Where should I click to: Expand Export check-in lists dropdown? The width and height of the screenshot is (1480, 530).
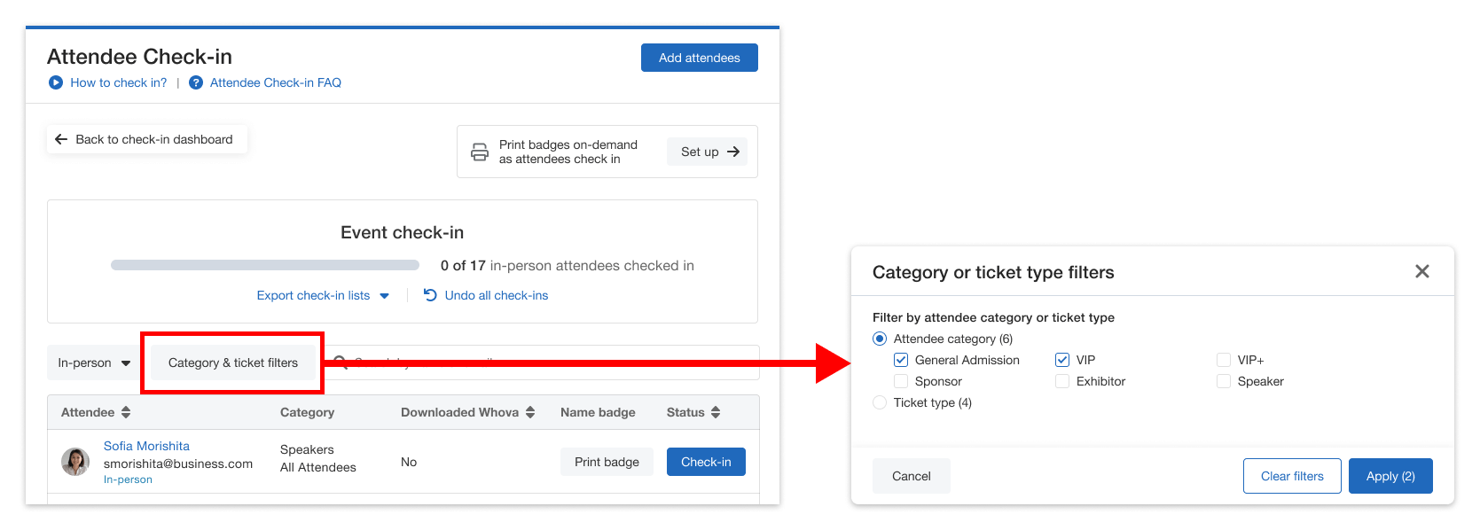coord(384,296)
